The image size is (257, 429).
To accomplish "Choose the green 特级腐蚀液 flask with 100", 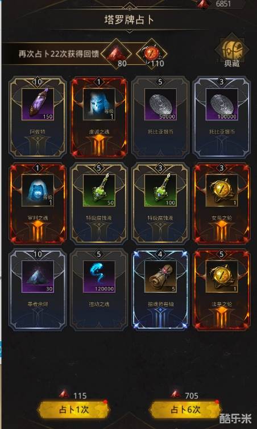I will pyautogui.click(x=160, y=203).
